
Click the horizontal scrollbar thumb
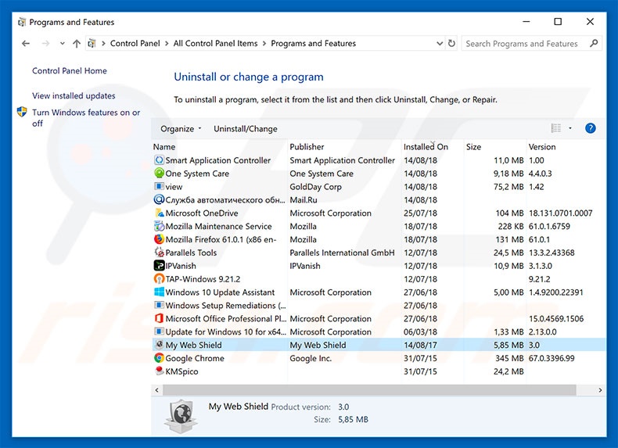click(x=369, y=390)
